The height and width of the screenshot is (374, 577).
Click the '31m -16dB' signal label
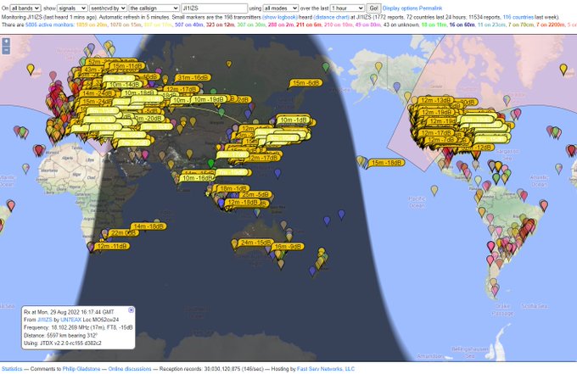tap(193, 77)
